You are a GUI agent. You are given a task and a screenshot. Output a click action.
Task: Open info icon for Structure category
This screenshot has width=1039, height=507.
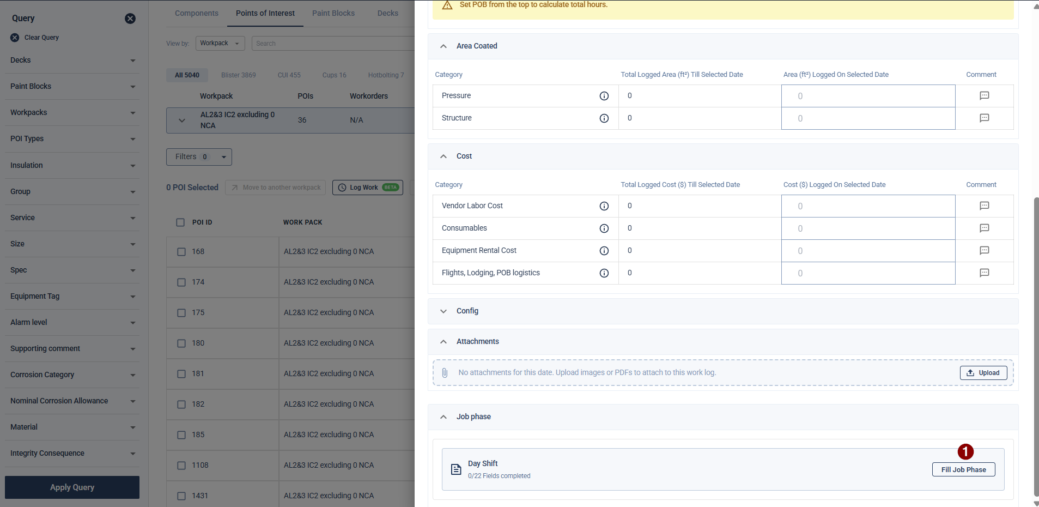(x=604, y=118)
